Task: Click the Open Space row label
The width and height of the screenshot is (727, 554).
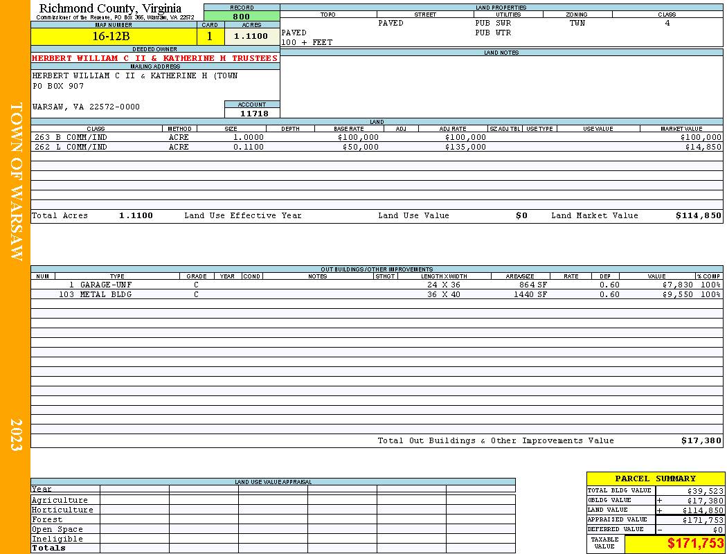Action: (x=57, y=530)
